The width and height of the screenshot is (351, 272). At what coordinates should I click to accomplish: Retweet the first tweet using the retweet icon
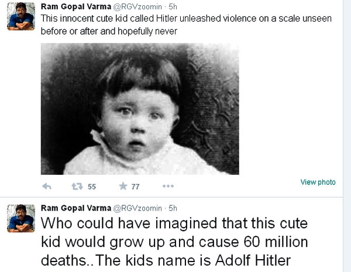(76, 187)
